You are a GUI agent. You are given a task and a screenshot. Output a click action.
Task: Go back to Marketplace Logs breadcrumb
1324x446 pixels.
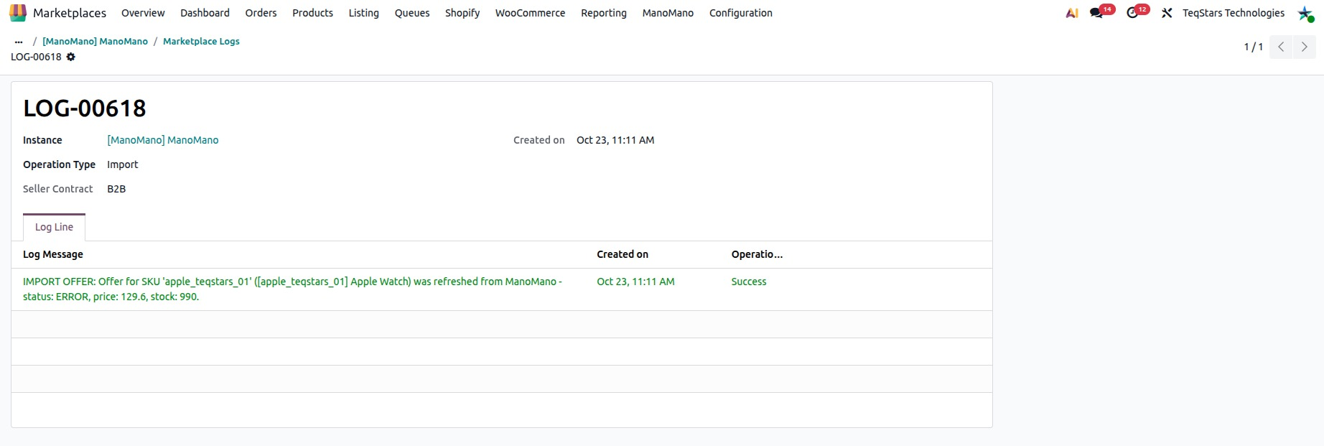click(201, 42)
